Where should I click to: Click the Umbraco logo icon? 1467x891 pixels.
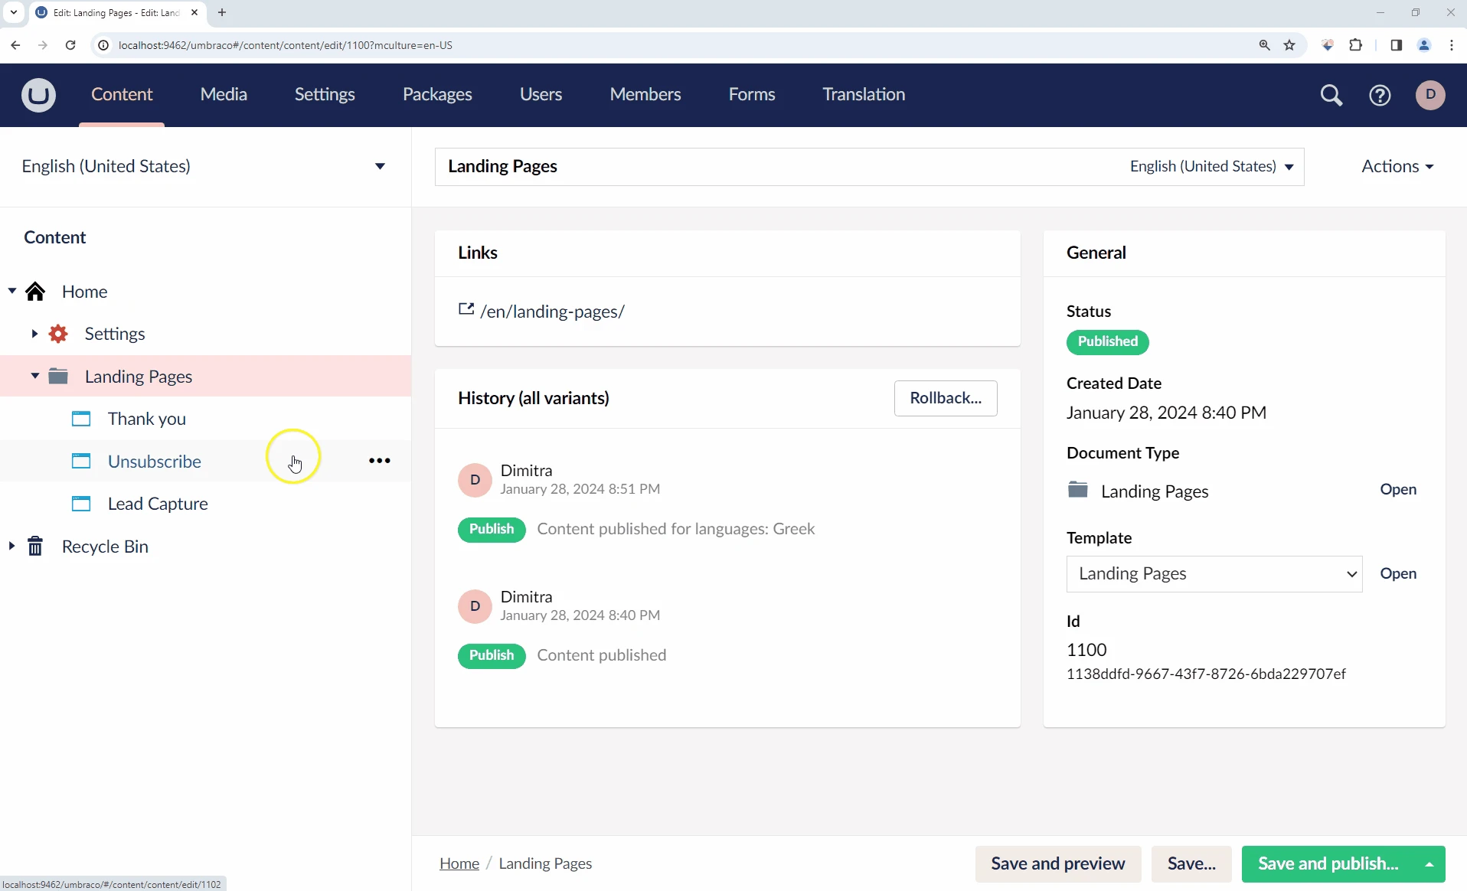[38, 95]
